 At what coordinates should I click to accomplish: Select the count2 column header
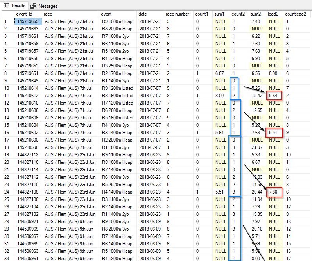coord(239,14)
